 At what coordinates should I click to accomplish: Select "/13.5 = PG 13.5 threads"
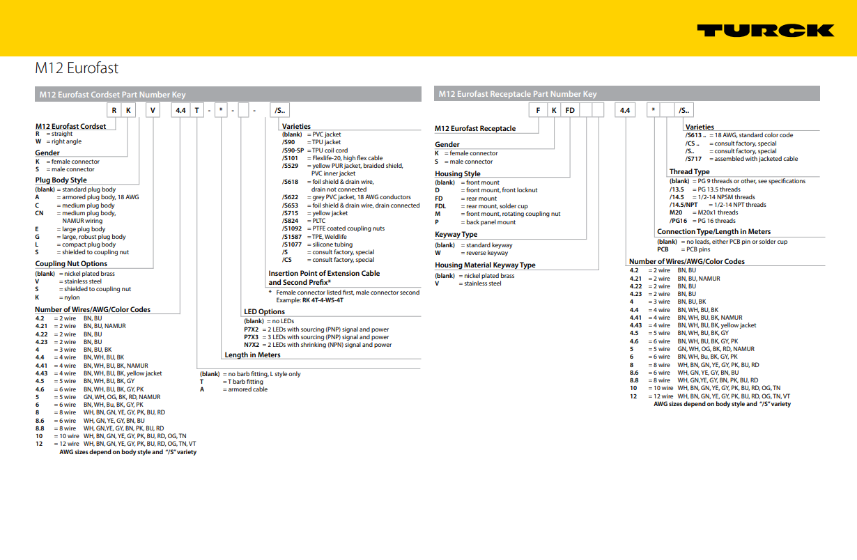click(x=705, y=189)
